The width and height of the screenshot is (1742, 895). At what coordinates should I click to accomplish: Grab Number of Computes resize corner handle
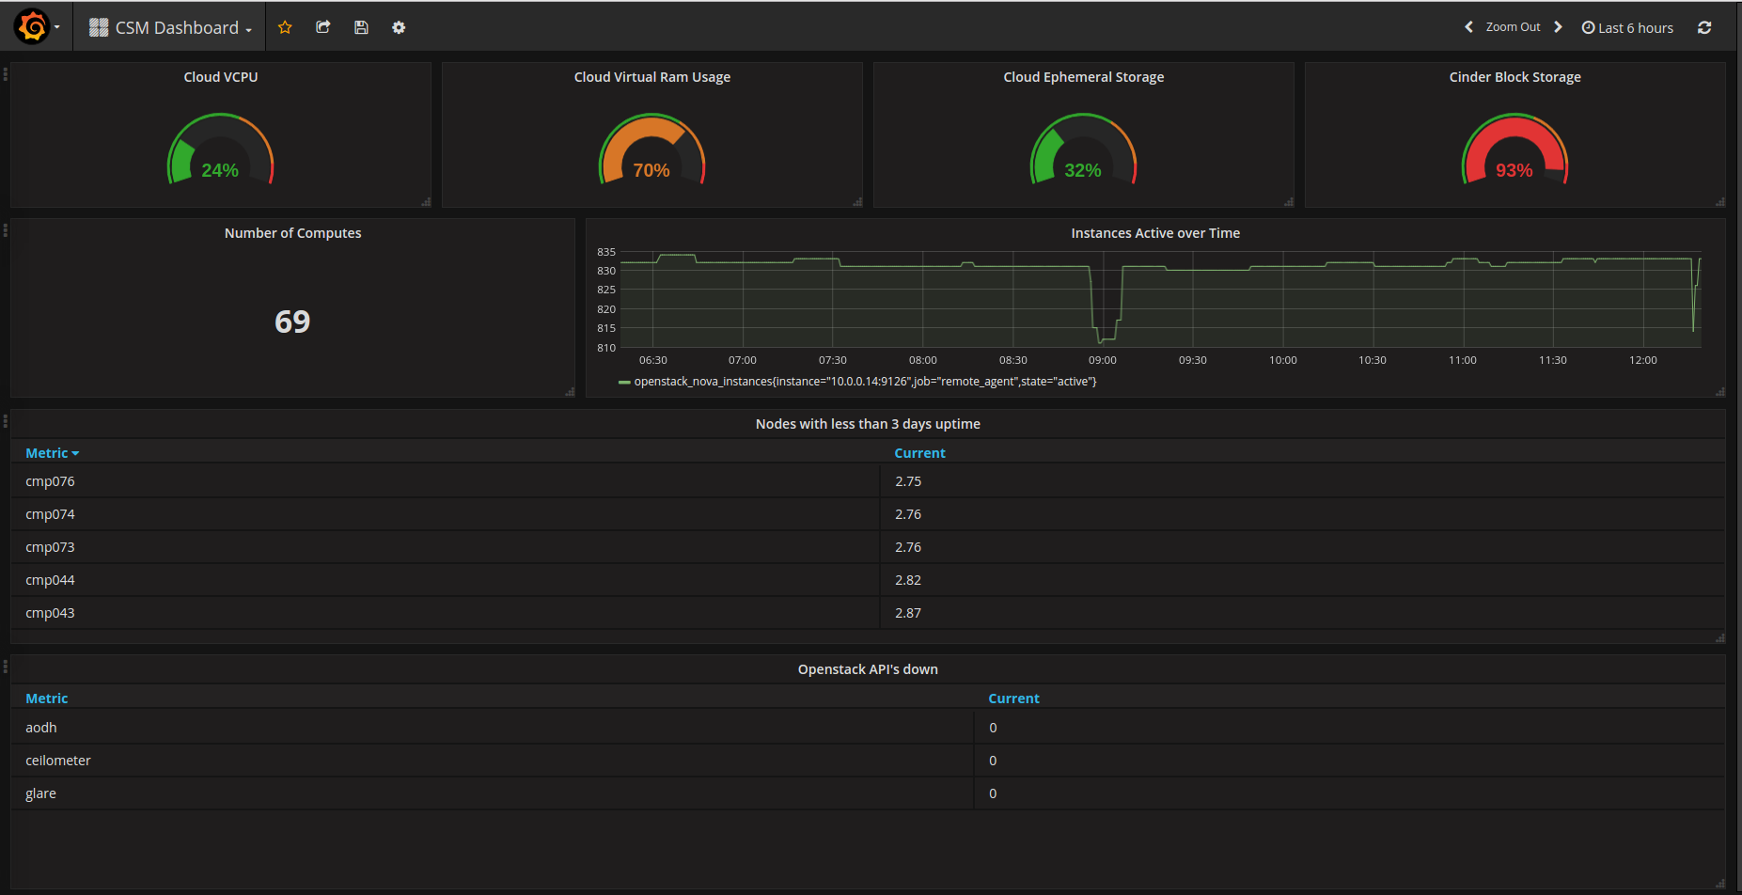coord(570,392)
